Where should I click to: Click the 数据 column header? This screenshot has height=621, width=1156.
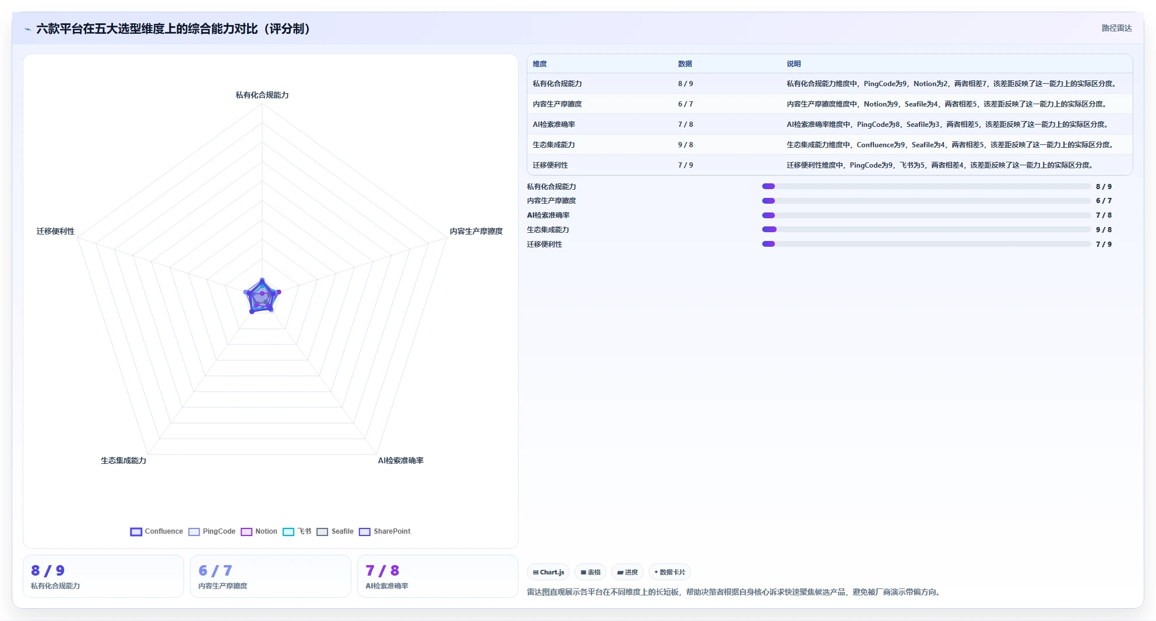[685, 64]
